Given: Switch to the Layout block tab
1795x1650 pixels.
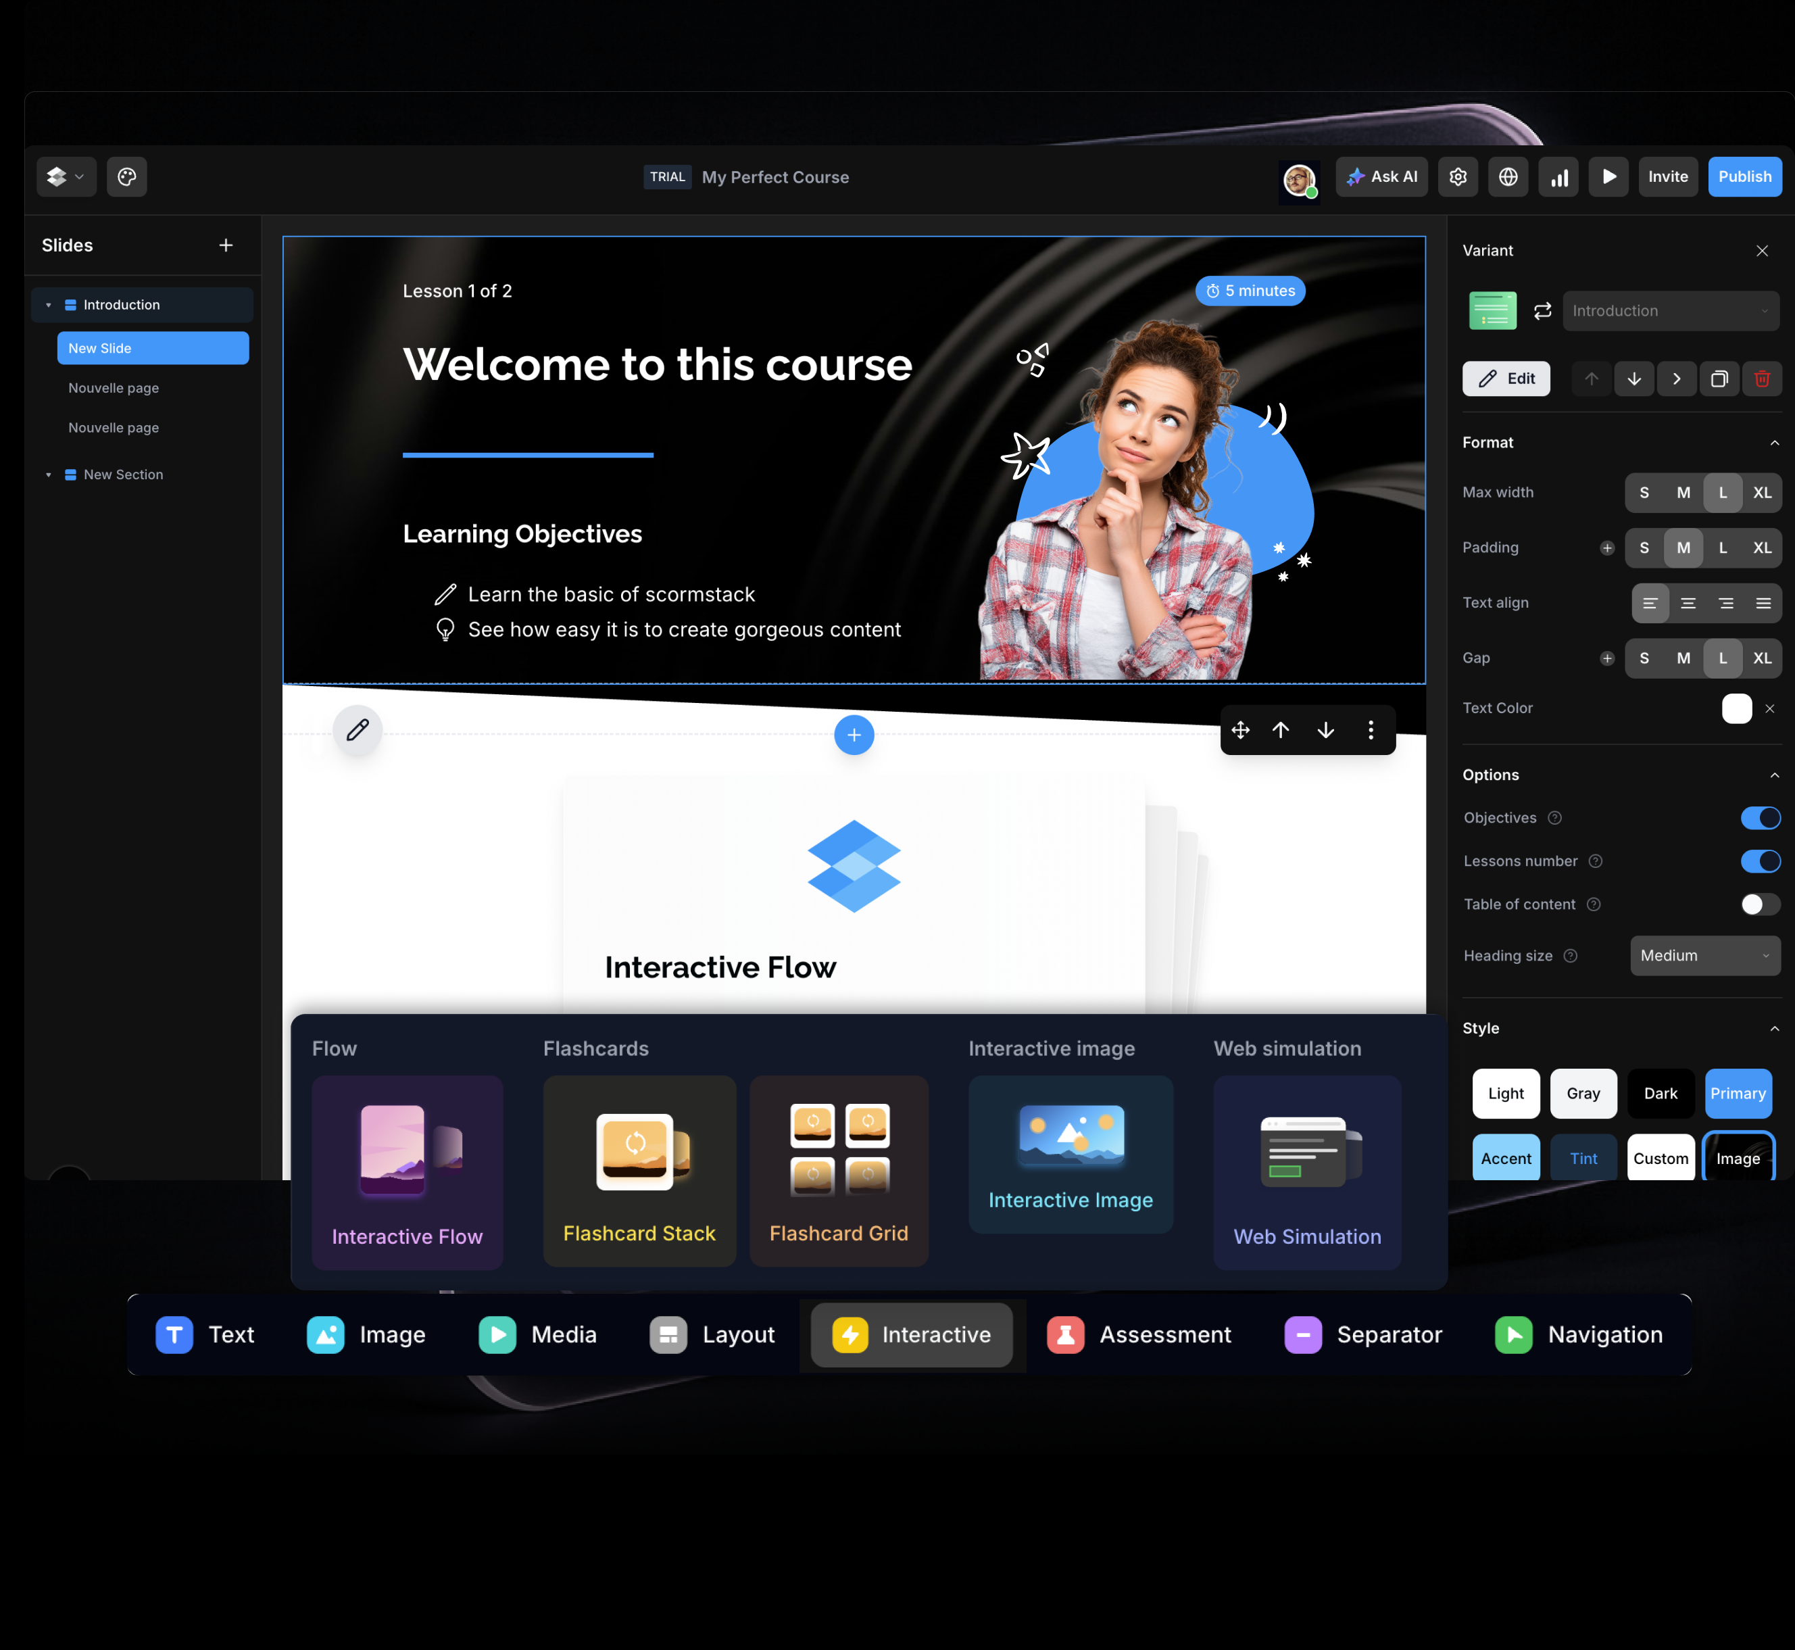Looking at the screenshot, I should [x=712, y=1335].
